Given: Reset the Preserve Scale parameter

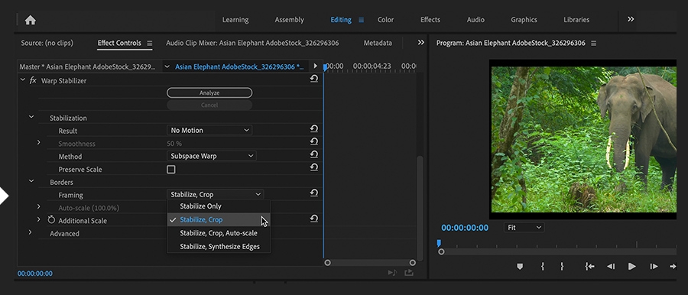Looking at the screenshot, I should point(313,167).
